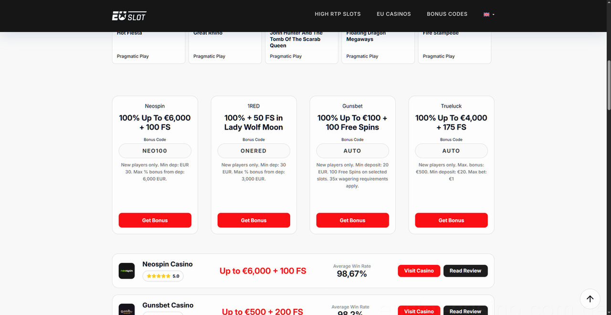Click the scroll-to-top arrow icon
The height and width of the screenshot is (315, 611).
click(590, 299)
